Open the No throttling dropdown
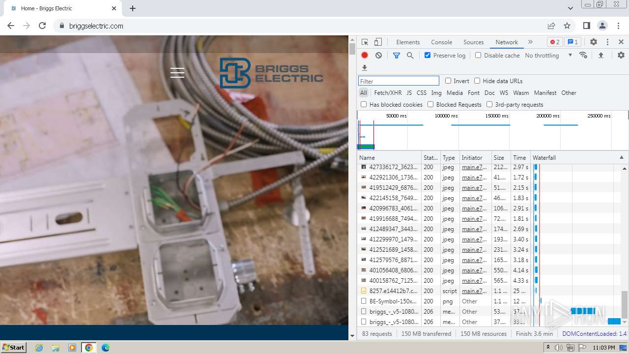629x354 pixels. pos(548,56)
